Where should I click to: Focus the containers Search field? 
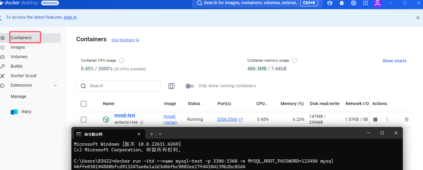pyautogui.click(x=118, y=86)
